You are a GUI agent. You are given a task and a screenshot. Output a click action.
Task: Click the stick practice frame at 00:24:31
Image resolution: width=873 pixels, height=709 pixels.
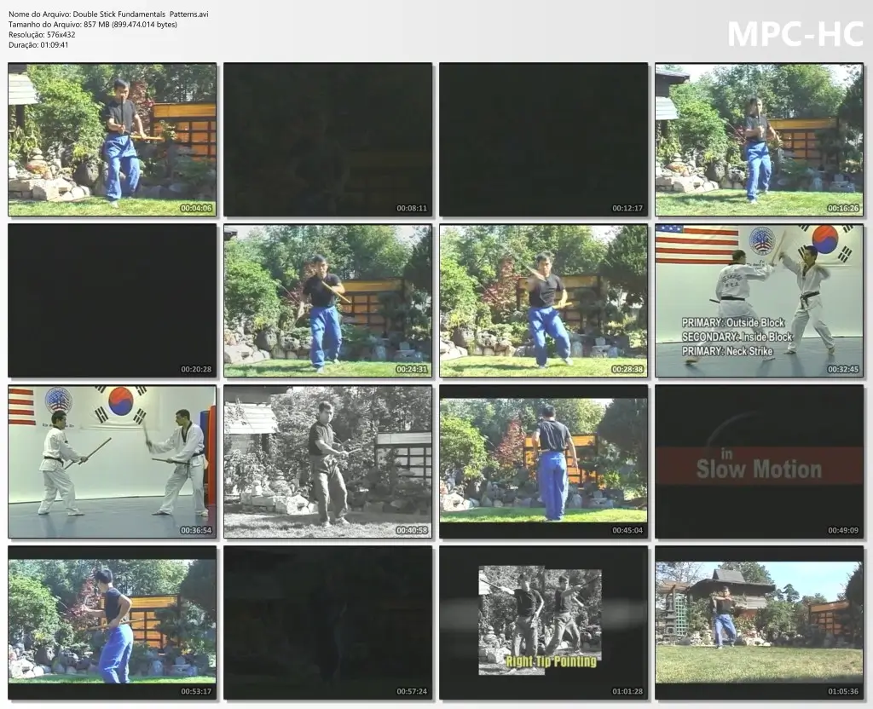[328, 301]
